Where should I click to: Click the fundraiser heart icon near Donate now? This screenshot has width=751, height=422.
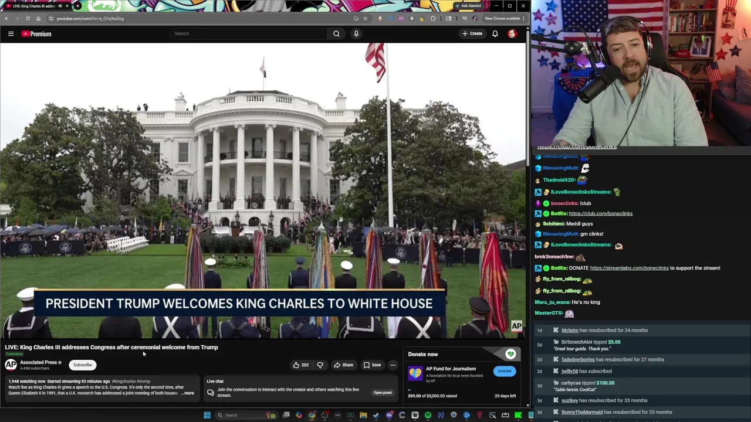(510, 354)
